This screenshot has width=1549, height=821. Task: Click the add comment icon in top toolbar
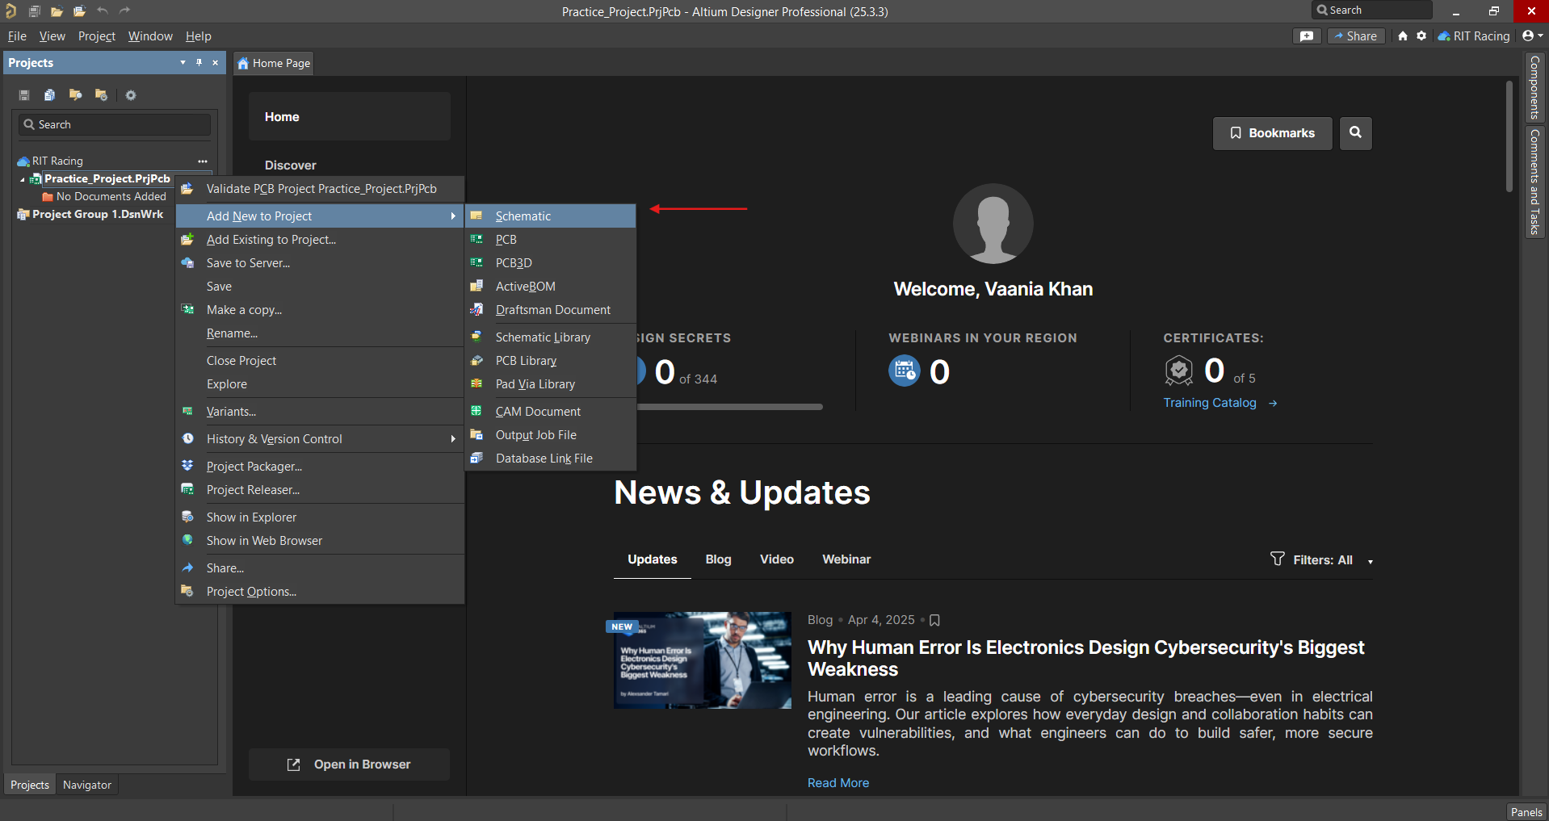click(x=1307, y=36)
